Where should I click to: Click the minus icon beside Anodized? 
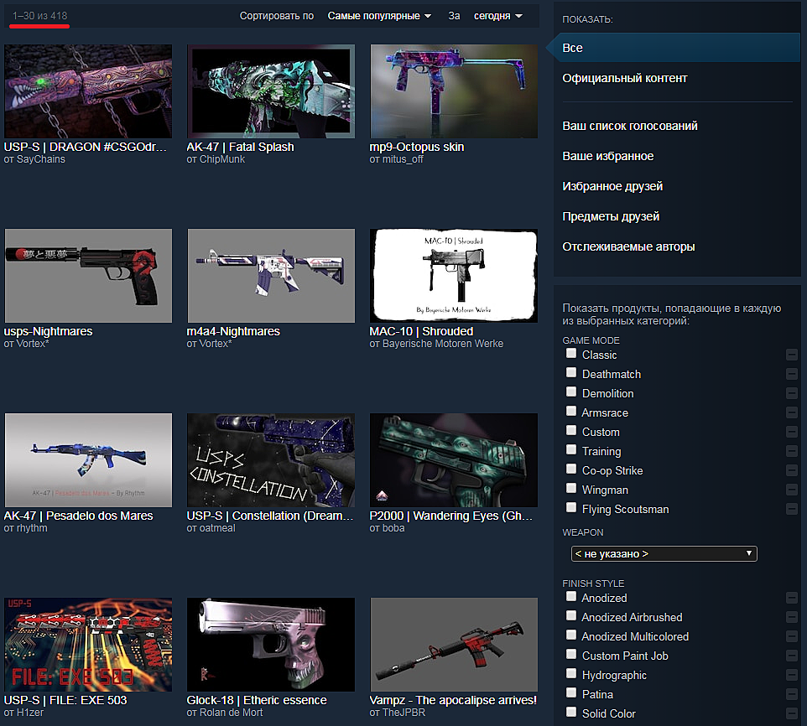pyautogui.click(x=791, y=598)
